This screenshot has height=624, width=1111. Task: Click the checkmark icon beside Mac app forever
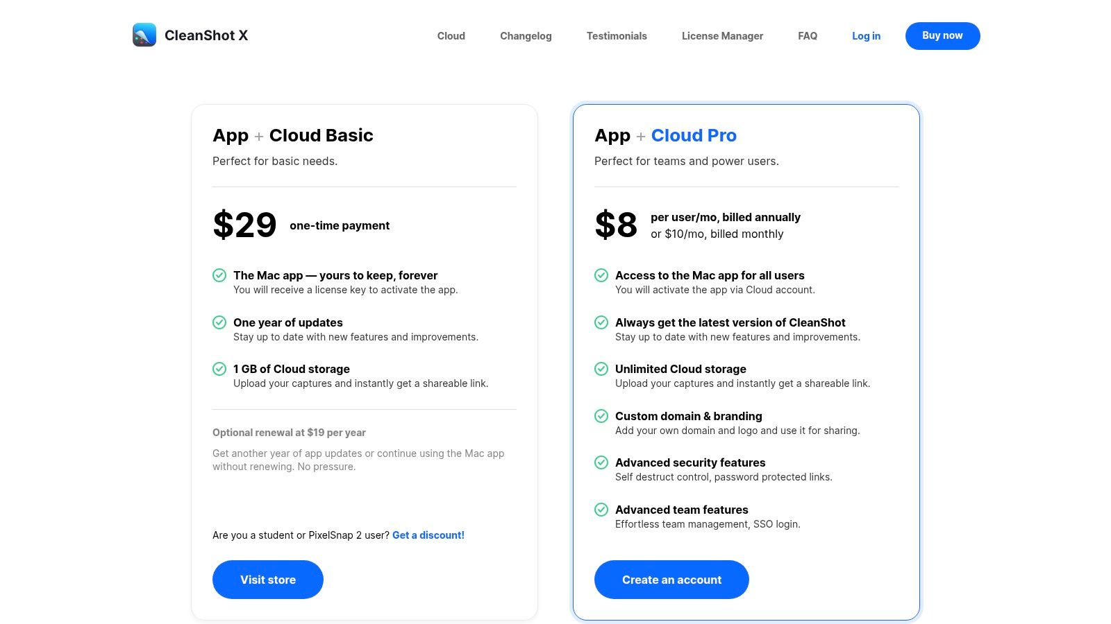(219, 275)
